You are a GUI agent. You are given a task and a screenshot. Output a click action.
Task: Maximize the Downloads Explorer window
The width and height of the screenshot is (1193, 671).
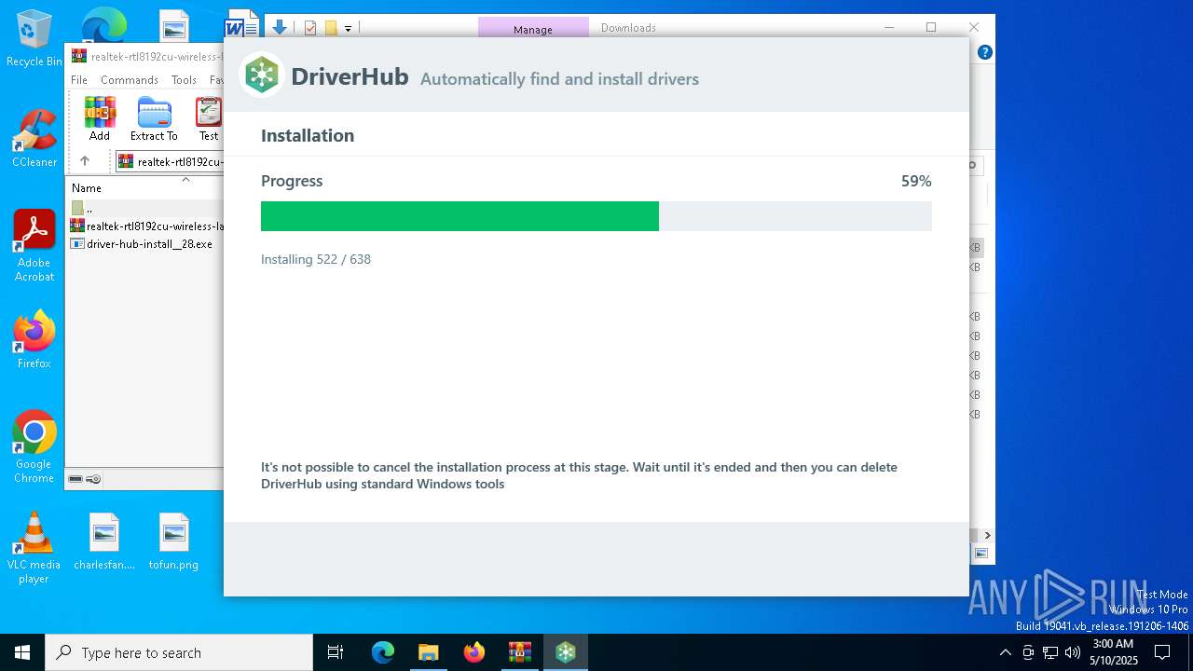931,27
